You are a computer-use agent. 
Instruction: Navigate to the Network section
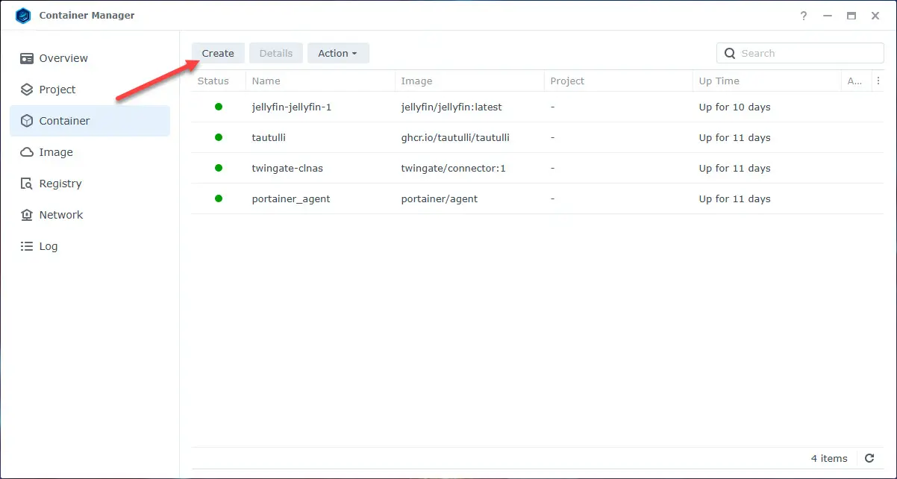90,215
